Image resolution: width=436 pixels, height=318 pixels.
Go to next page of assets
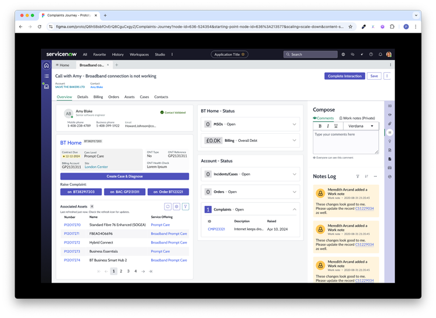[x=143, y=271]
